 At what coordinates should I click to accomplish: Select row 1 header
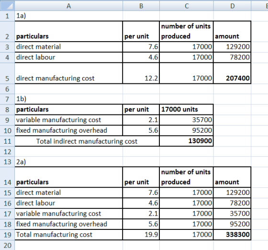pyautogui.click(x=7, y=16)
